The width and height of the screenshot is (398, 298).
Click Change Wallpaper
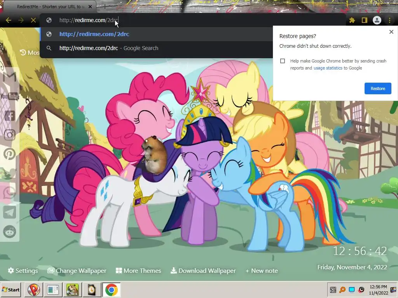77,270
